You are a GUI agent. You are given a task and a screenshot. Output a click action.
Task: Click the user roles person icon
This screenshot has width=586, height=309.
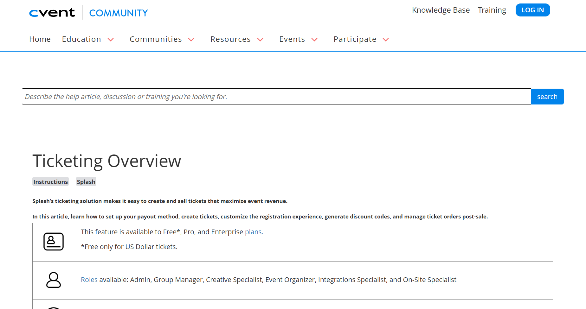click(x=54, y=280)
